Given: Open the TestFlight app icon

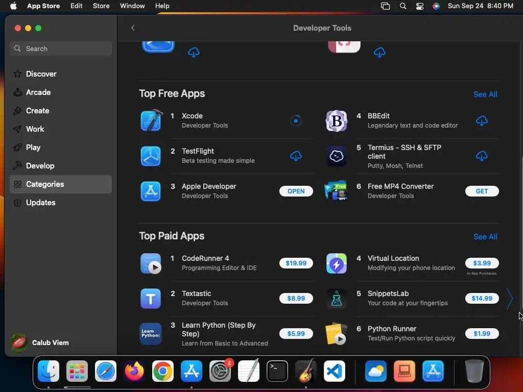Looking at the screenshot, I should [x=151, y=156].
